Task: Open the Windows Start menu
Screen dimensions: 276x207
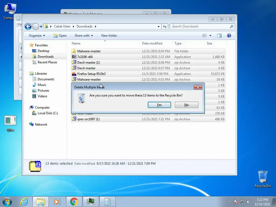Action: [7, 202]
